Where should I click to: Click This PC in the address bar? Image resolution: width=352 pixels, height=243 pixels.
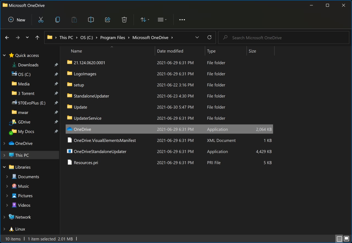66,38
